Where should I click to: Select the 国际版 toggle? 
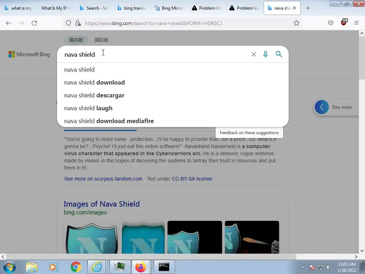[102, 40]
